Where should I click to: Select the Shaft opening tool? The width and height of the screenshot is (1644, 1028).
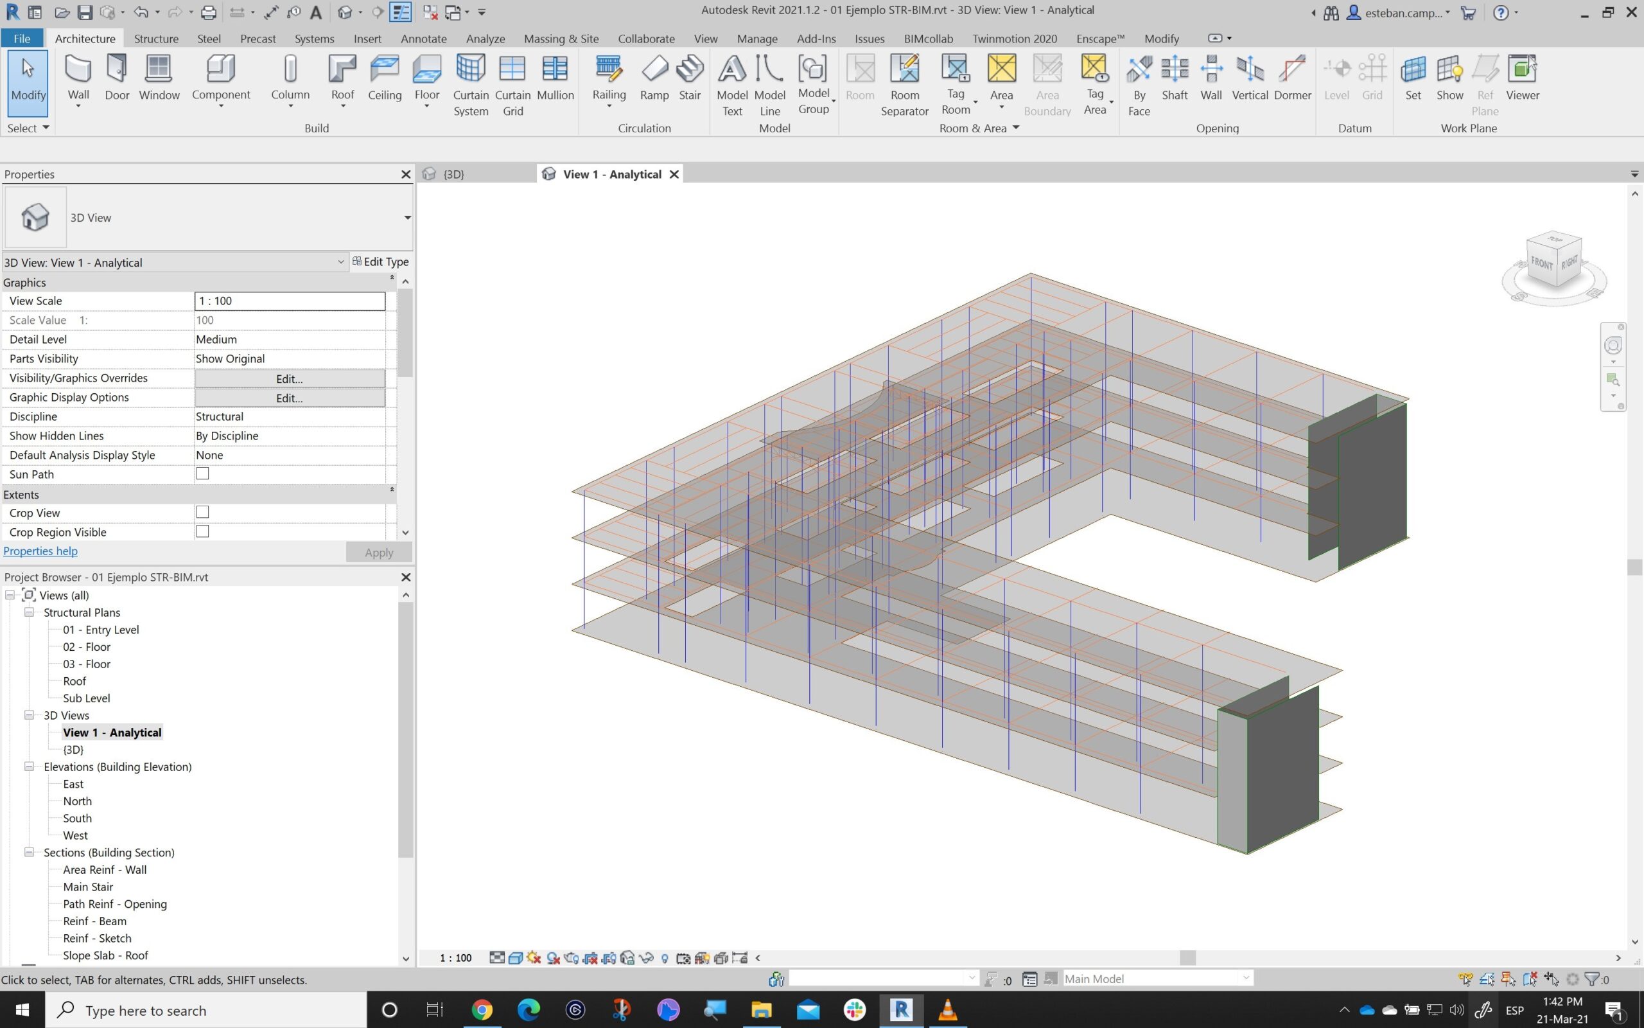pyautogui.click(x=1174, y=78)
